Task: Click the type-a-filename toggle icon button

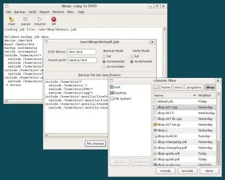Action: point(156,87)
